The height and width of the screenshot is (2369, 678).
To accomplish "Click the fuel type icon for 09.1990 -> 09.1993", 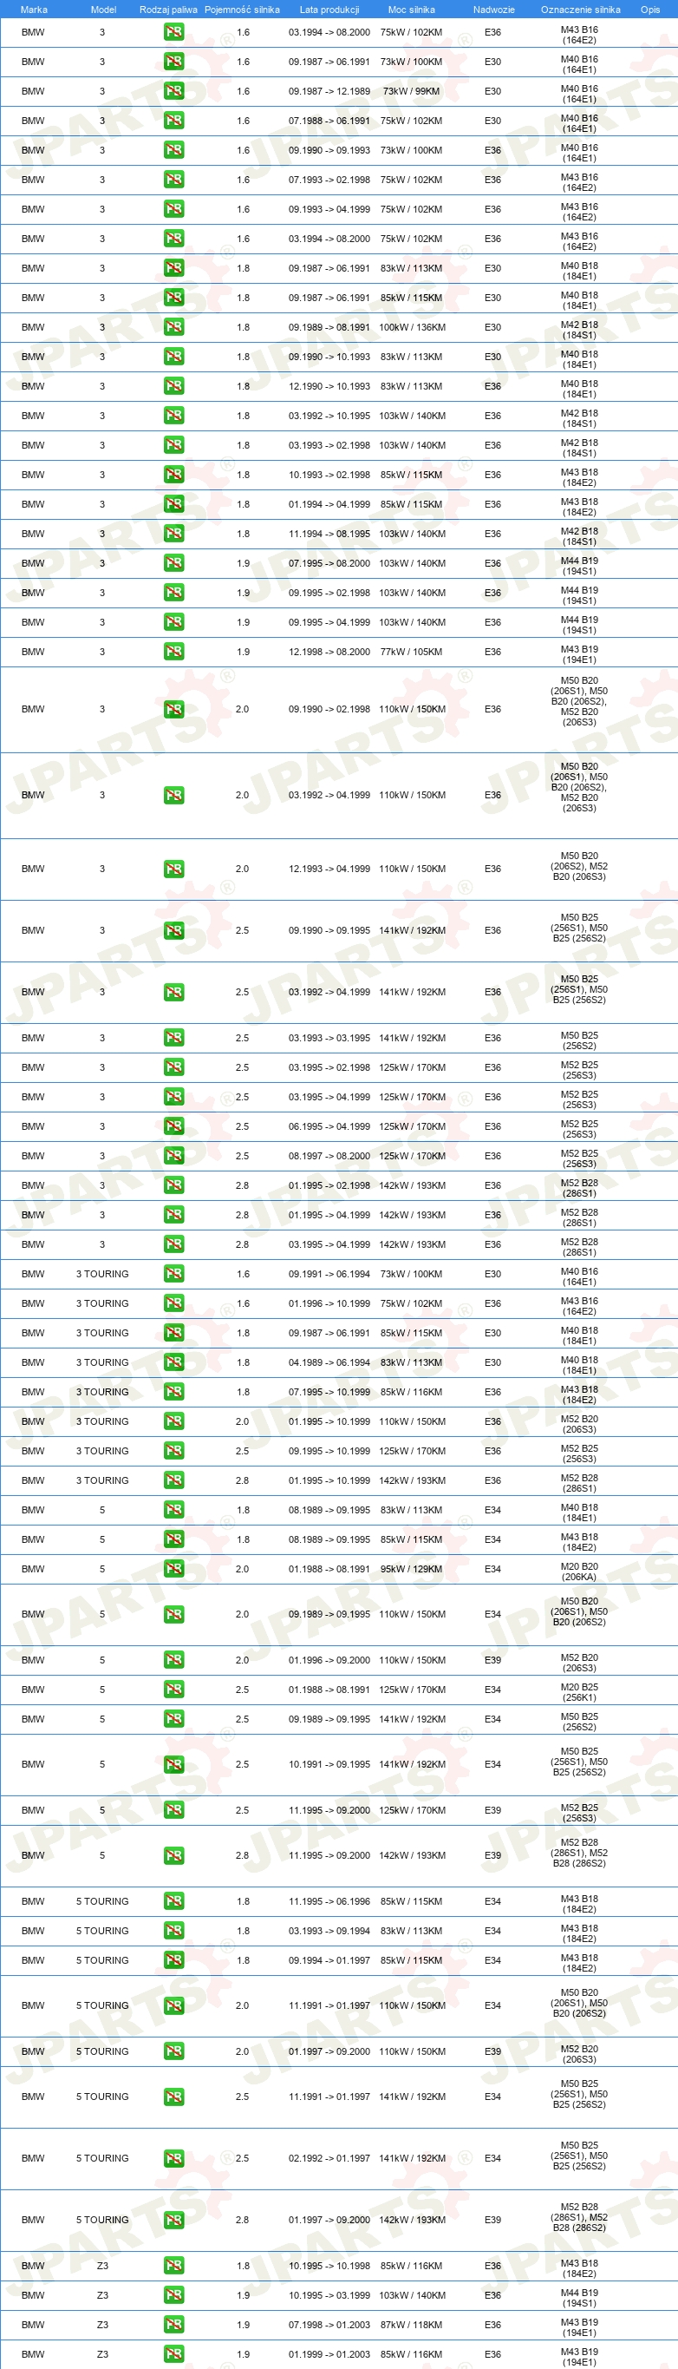I will coord(173,150).
